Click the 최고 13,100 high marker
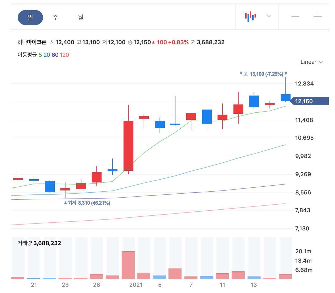This screenshot has width=335, height=293. coord(263,74)
